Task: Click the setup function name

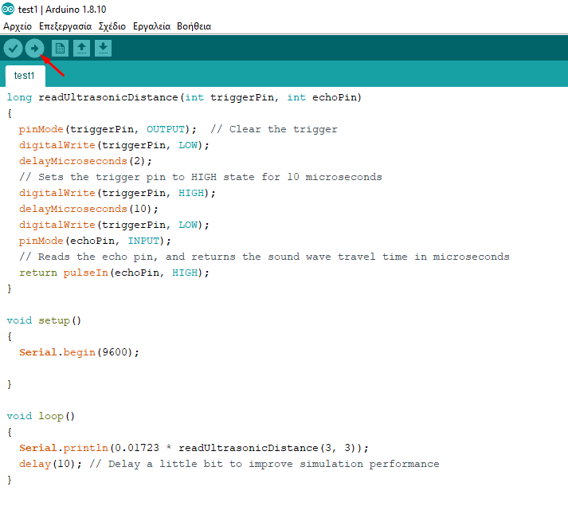Action: pos(54,320)
